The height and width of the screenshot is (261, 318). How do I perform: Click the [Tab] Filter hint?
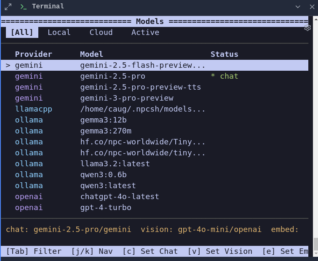tap(34, 251)
